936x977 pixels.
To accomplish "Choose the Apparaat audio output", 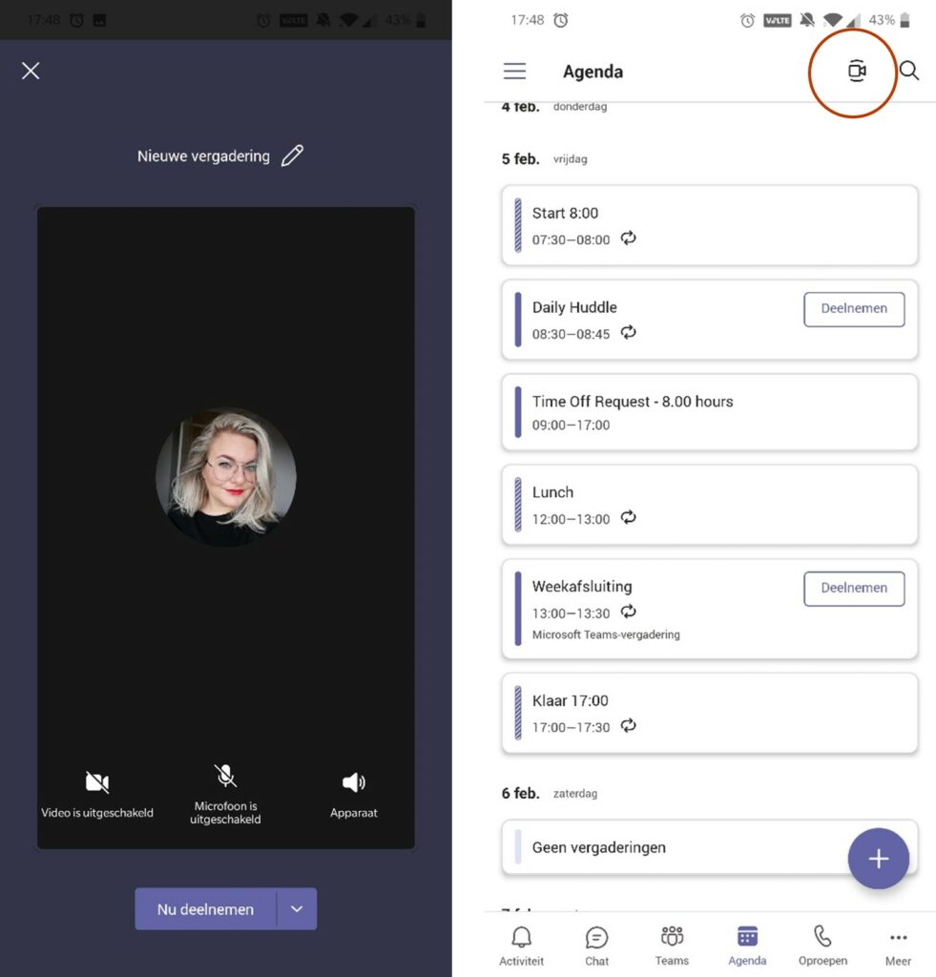I will (x=353, y=794).
